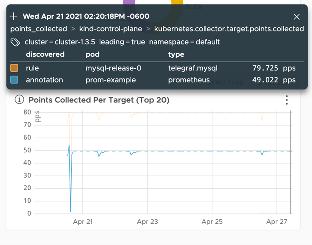Click the tags icon next to cluster

pos(15,42)
